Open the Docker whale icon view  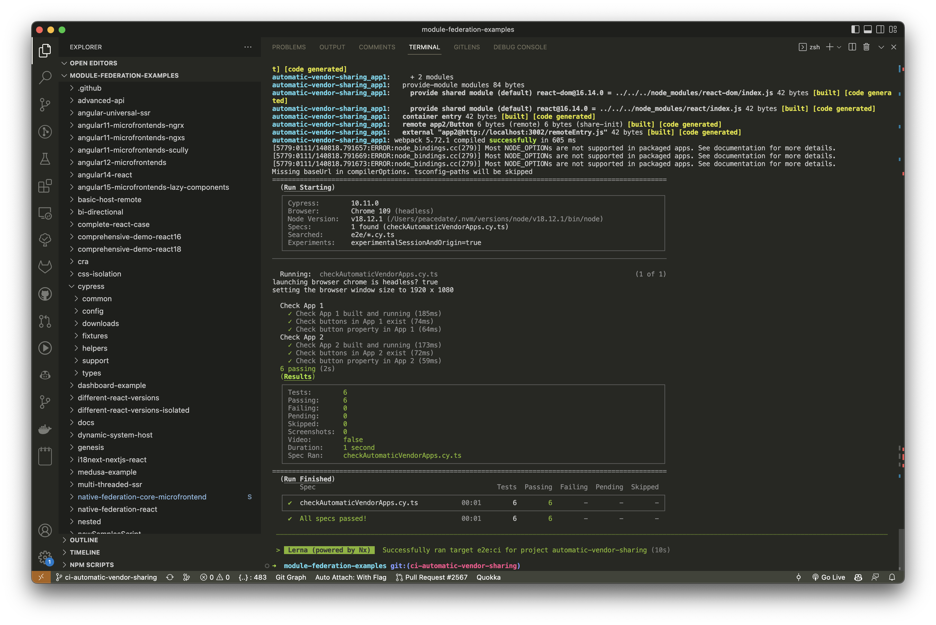[45, 429]
